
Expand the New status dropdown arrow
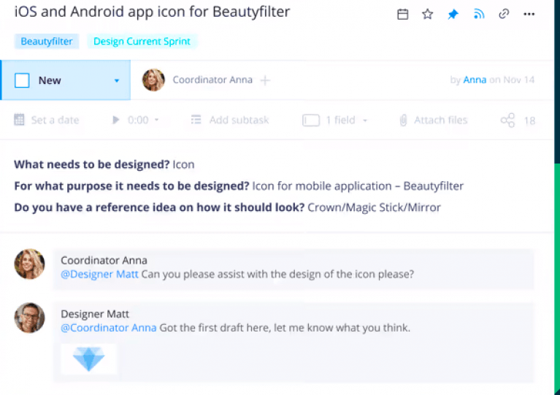(116, 80)
